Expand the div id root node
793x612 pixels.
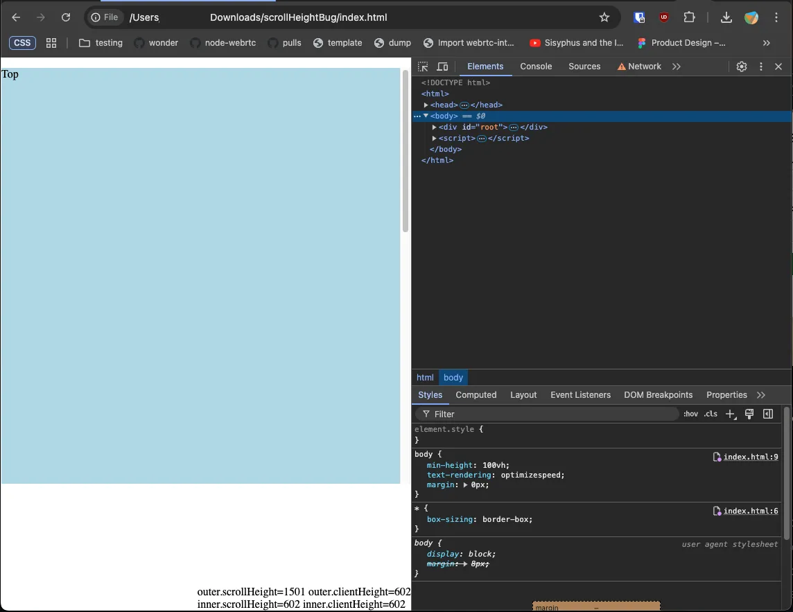434,127
